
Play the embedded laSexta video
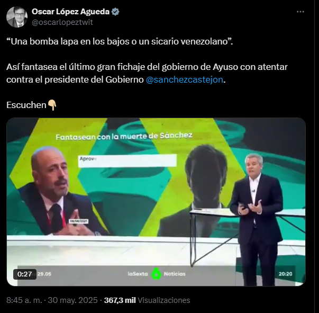point(156,202)
